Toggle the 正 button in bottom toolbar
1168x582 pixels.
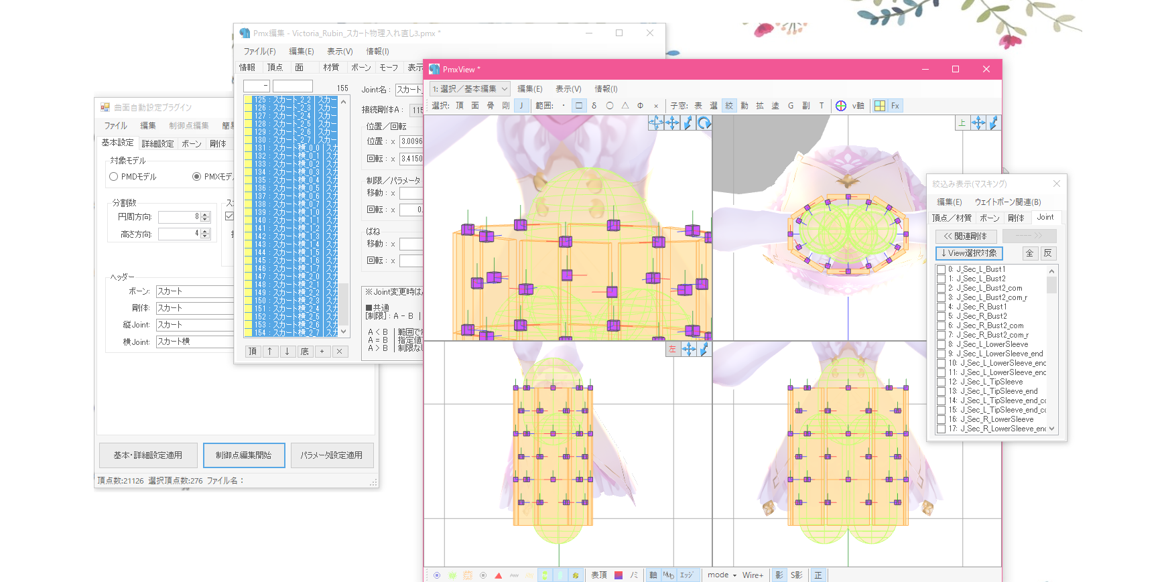coord(818,575)
